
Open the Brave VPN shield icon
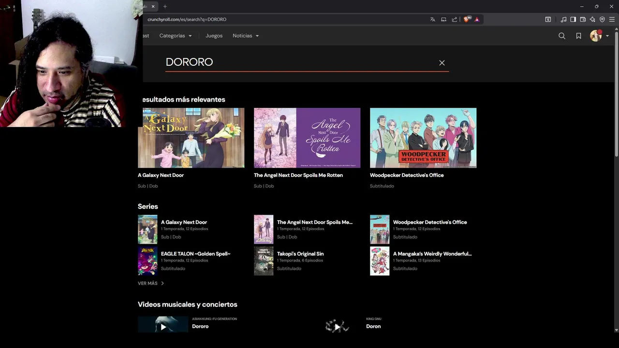(602, 19)
